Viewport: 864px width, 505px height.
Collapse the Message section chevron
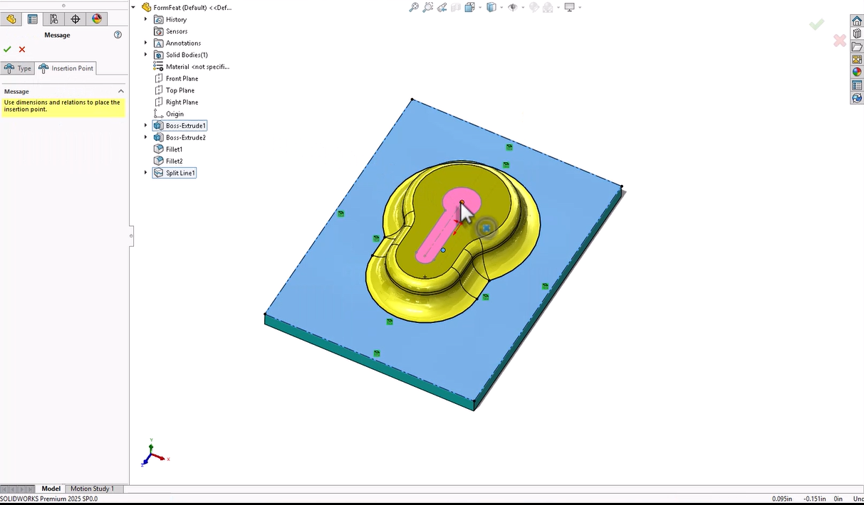[121, 91]
